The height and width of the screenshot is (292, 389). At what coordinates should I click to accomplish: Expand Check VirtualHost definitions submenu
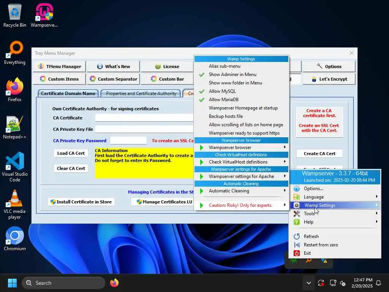click(x=241, y=162)
